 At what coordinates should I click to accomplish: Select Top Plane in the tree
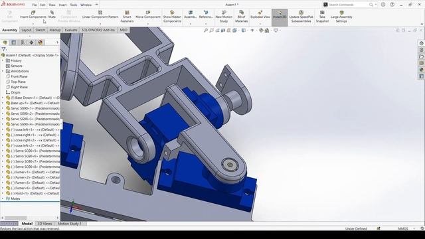[x=18, y=82]
